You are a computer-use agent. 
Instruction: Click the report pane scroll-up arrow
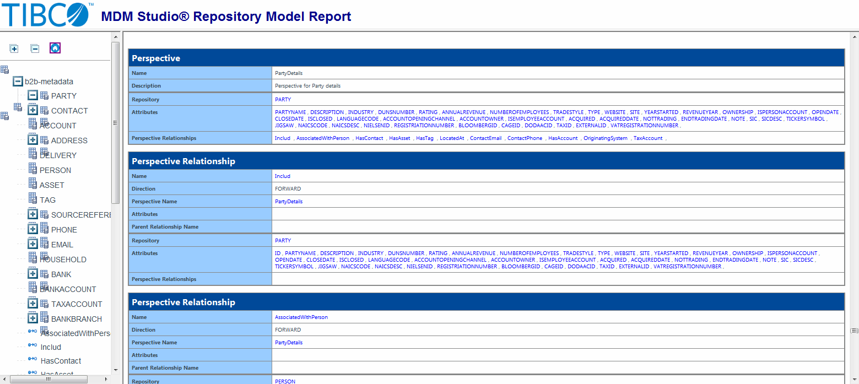click(854, 36)
